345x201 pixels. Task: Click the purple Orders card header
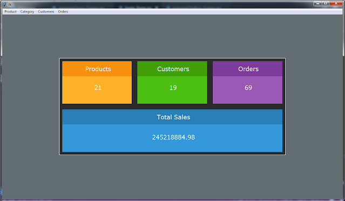(x=247, y=69)
